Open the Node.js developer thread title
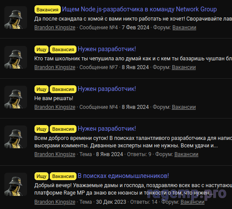The height and width of the screenshot is (209, 232). [x=139, y=9]
